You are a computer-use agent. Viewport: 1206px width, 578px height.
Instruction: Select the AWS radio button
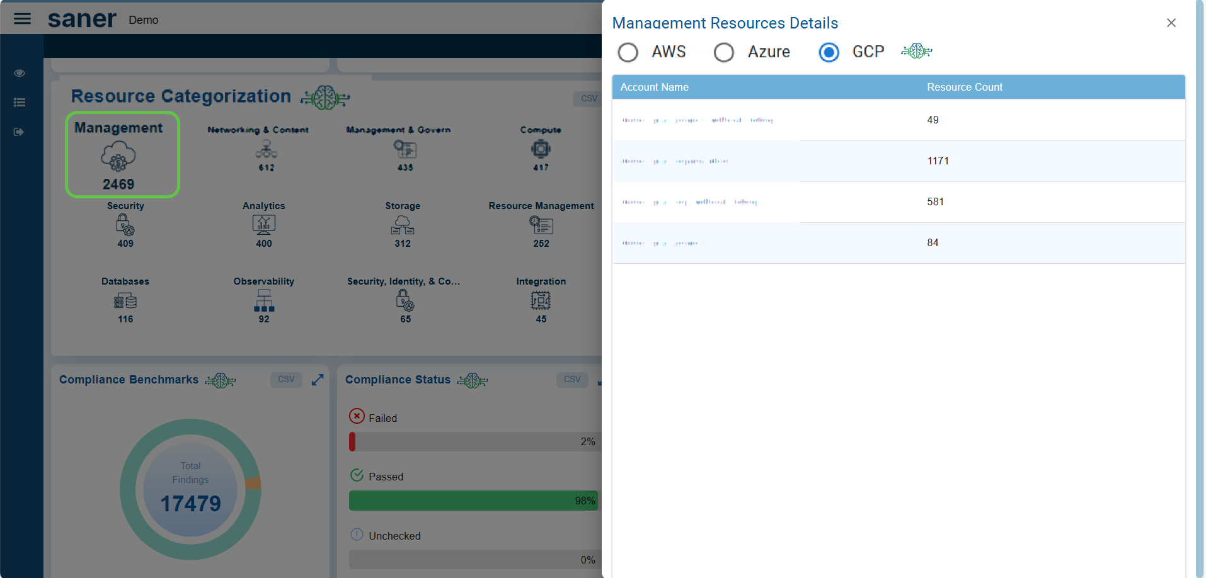(628, 52)
